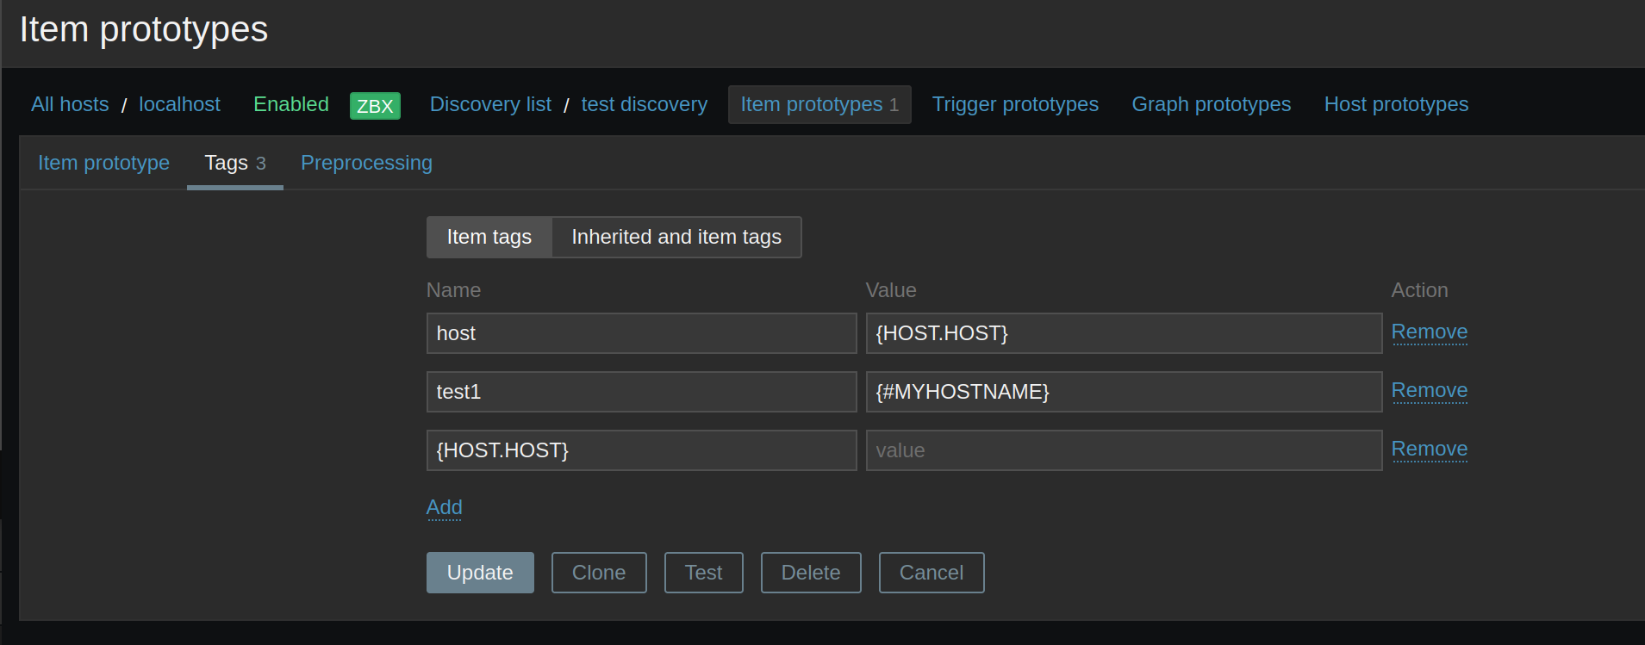Click the green ZBX availability badge

(x=375, y=105)
